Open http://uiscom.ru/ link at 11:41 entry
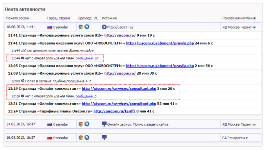Screen dimensions: 266x150 120,36
